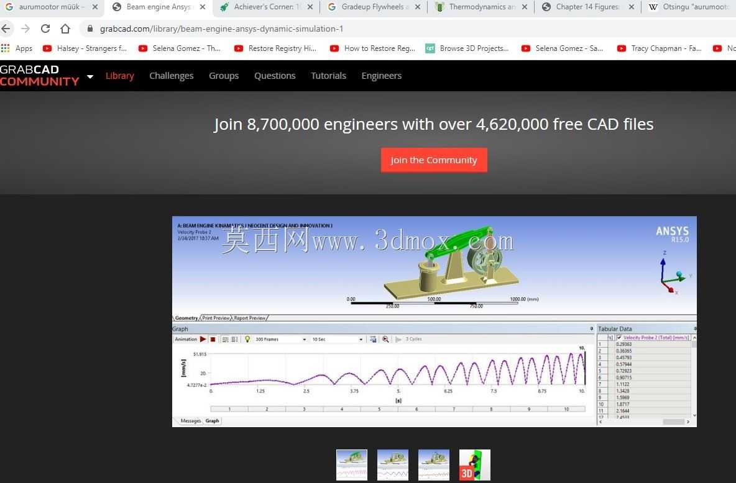Click the 'Join the Community' button
Viewport: 736px width, 483px height.
click(434, 160)
